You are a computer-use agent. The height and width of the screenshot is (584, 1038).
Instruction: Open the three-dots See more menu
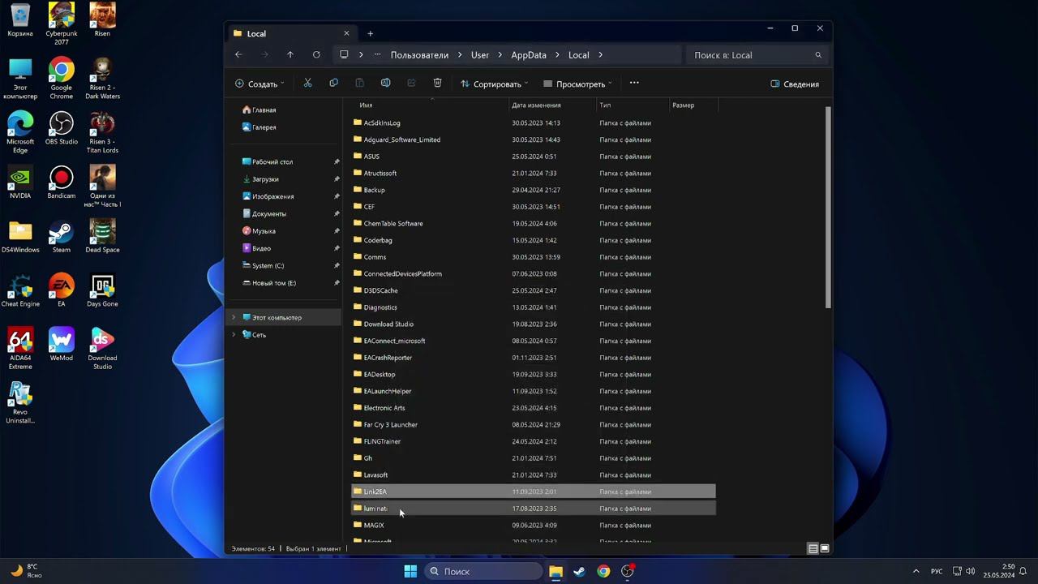coord(634,84)
